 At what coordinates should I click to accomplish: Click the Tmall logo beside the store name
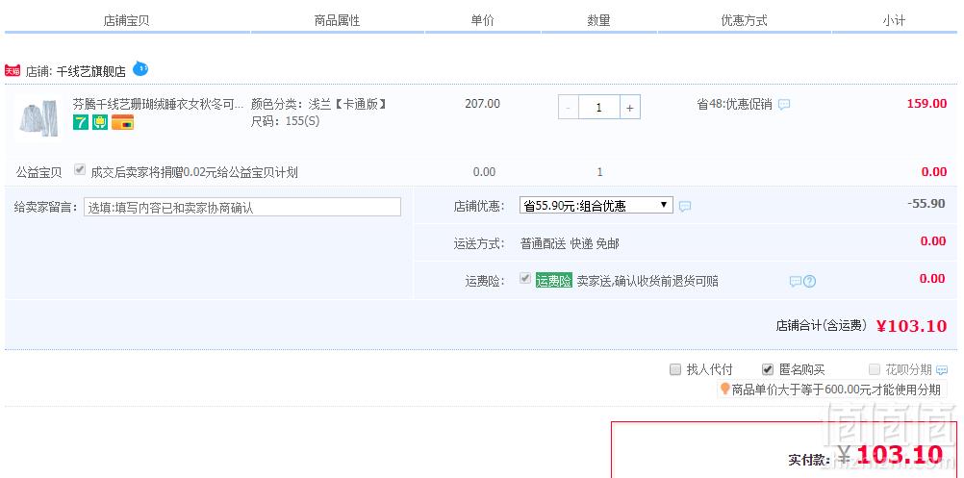13,70
